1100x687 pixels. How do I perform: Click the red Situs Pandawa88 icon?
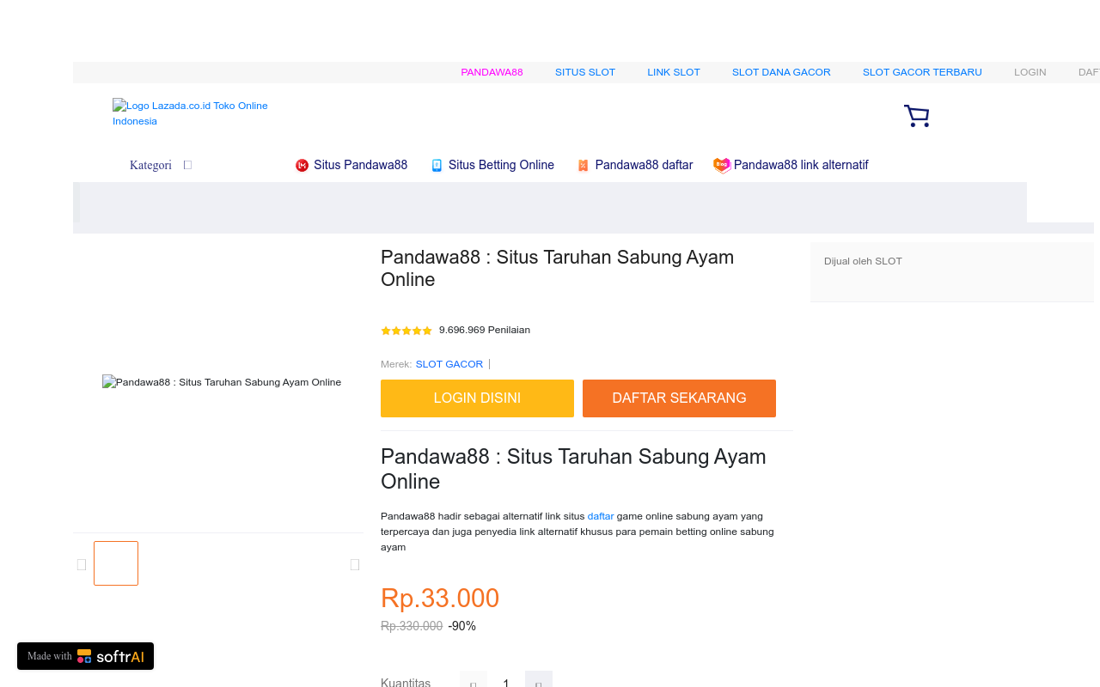click(x=302, y=166)
